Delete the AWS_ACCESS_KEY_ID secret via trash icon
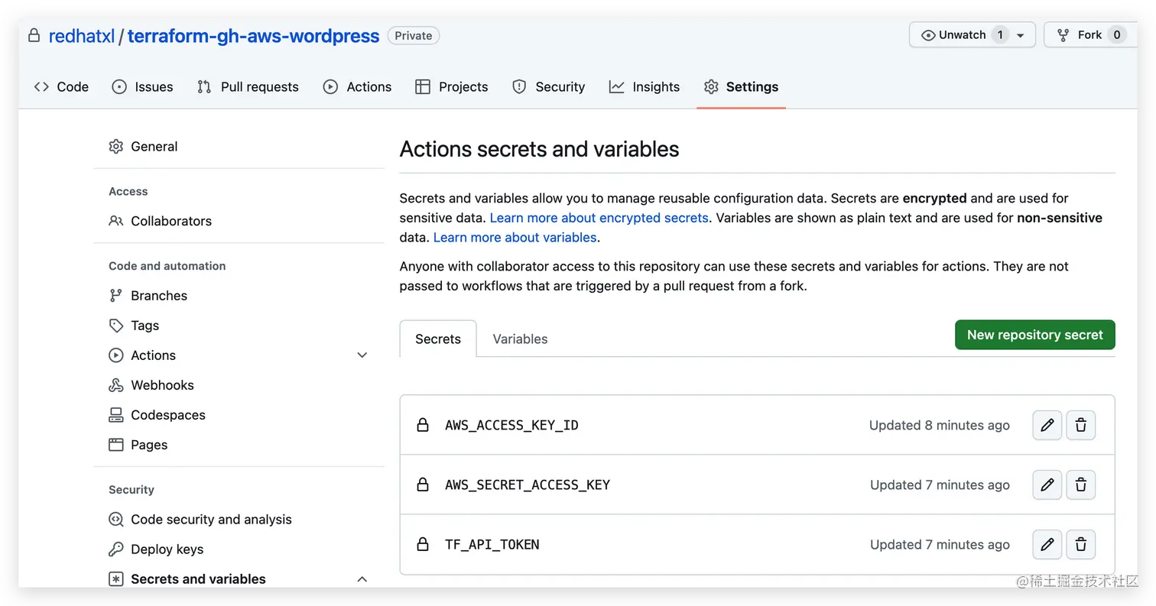 coord(1080,426)
